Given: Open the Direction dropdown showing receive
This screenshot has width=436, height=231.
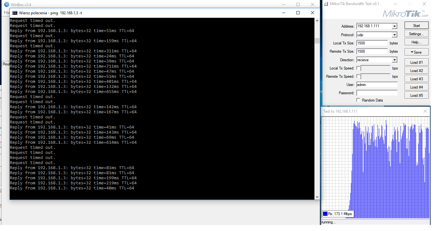Looking at the screenshot, I should (394, 60).
